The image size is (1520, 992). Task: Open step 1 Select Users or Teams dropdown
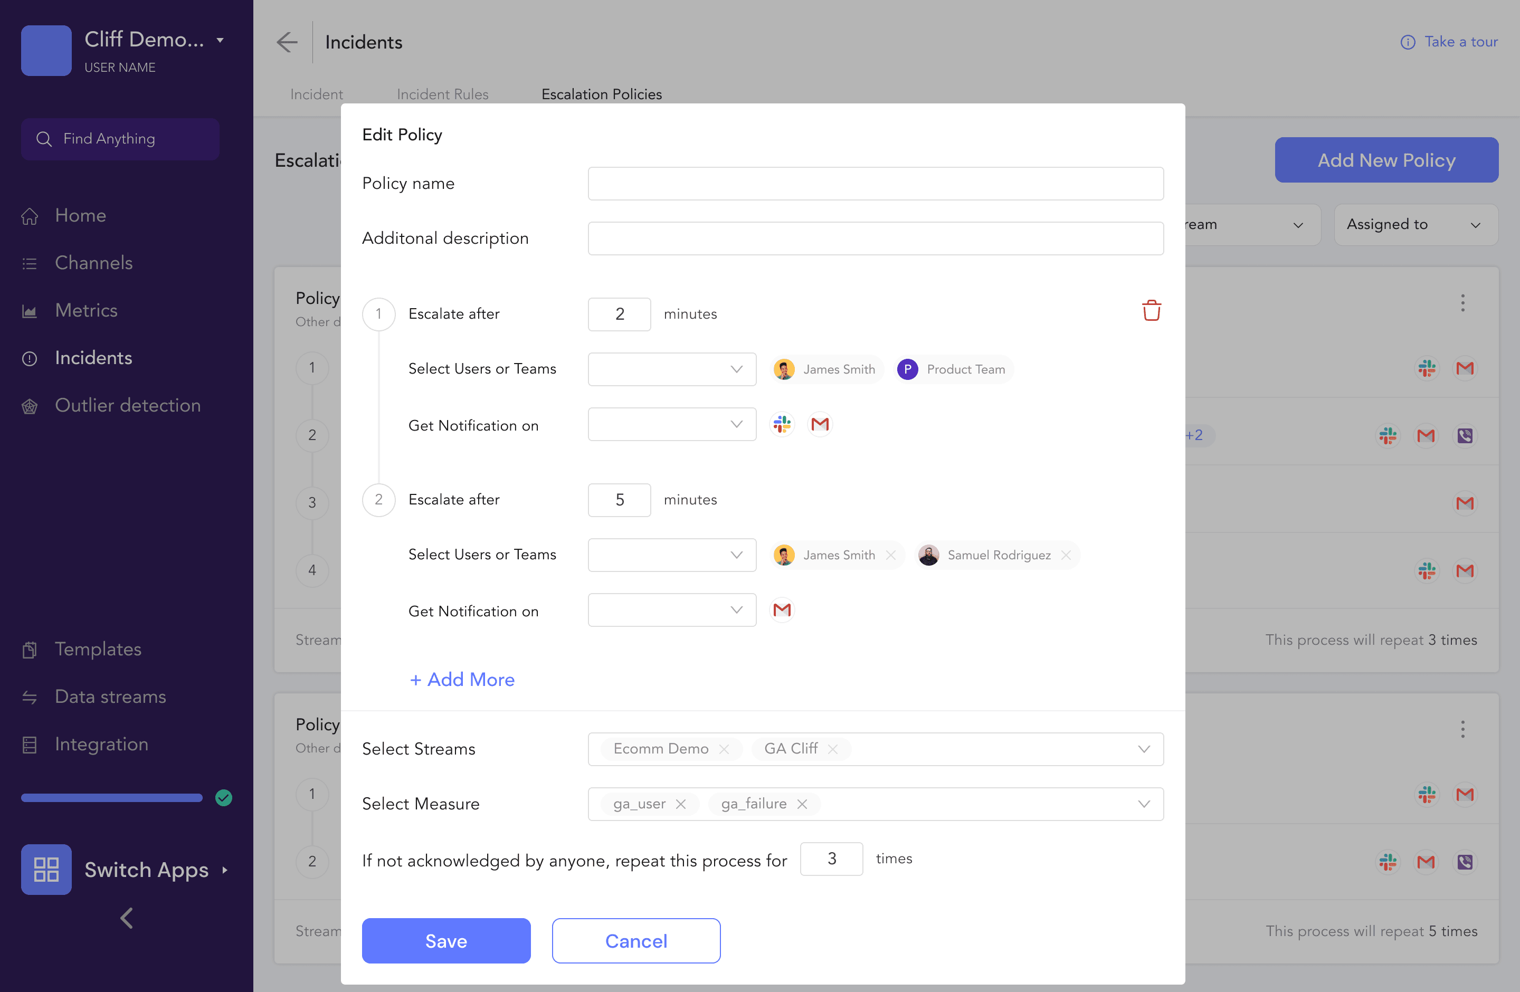(671, 369)
